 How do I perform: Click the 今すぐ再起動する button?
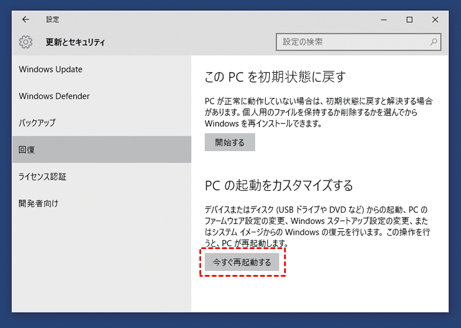pos(242,262)
